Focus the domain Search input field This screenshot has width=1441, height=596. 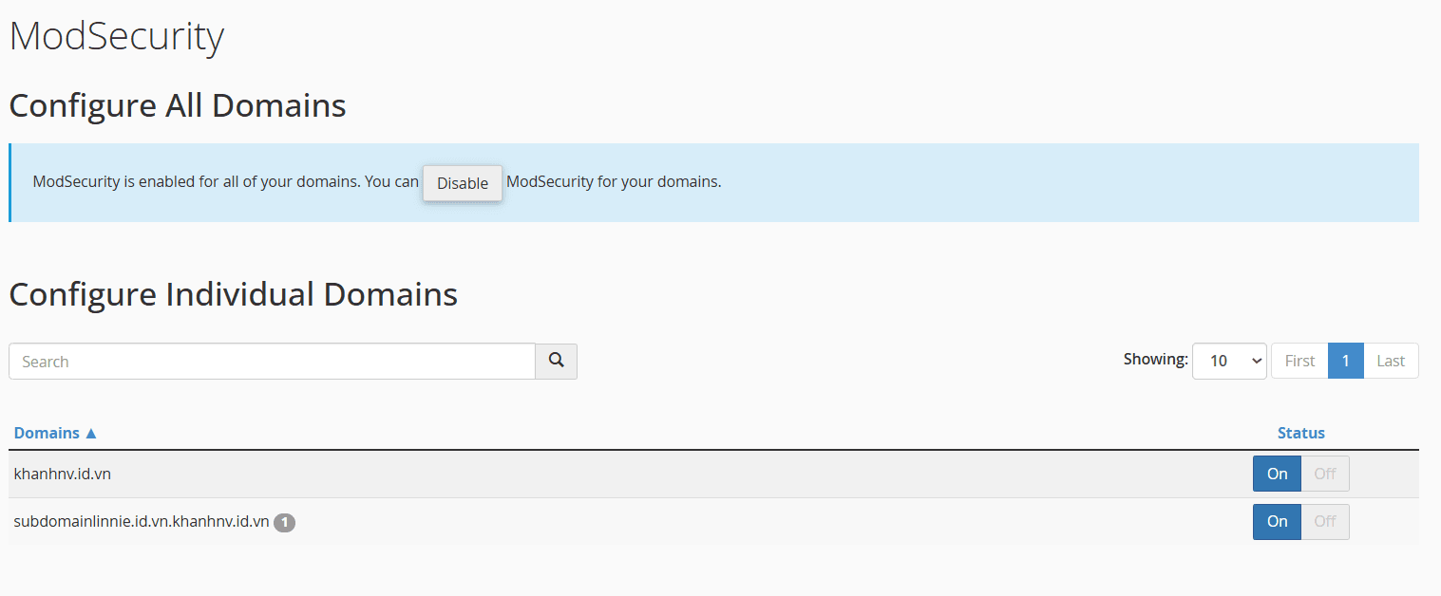coord(272,361)
